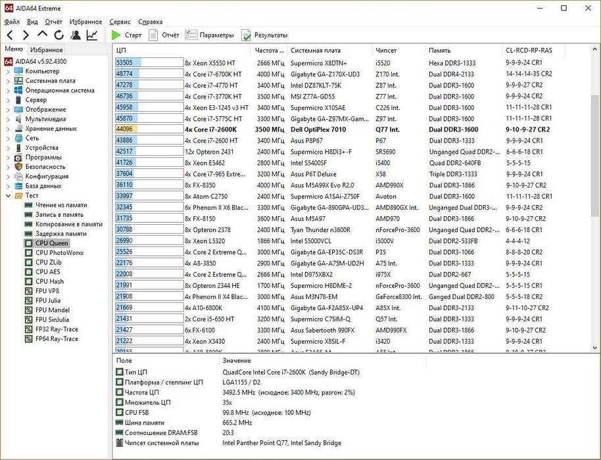Open the Справка menu
This screenshot has width=601, height=460.
click(x=150, y=22)
